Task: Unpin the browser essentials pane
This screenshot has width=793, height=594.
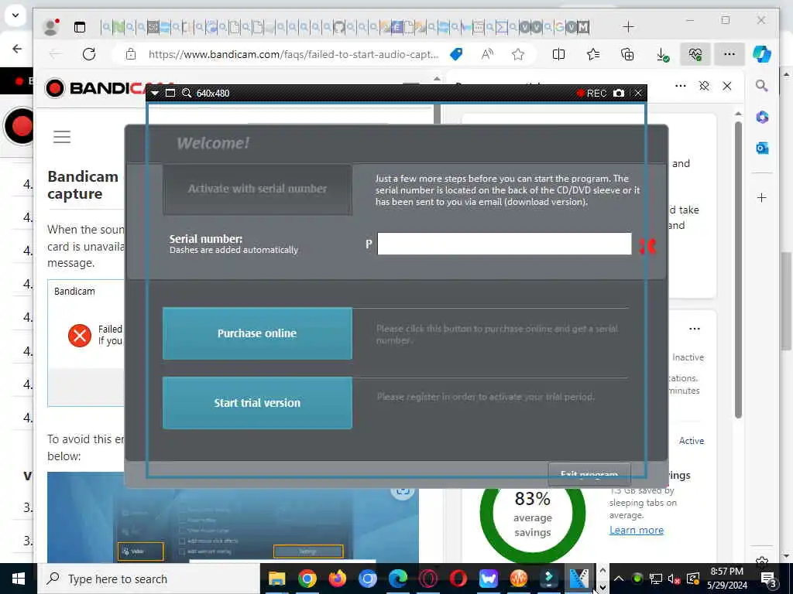Action: [x=703, y=86]
